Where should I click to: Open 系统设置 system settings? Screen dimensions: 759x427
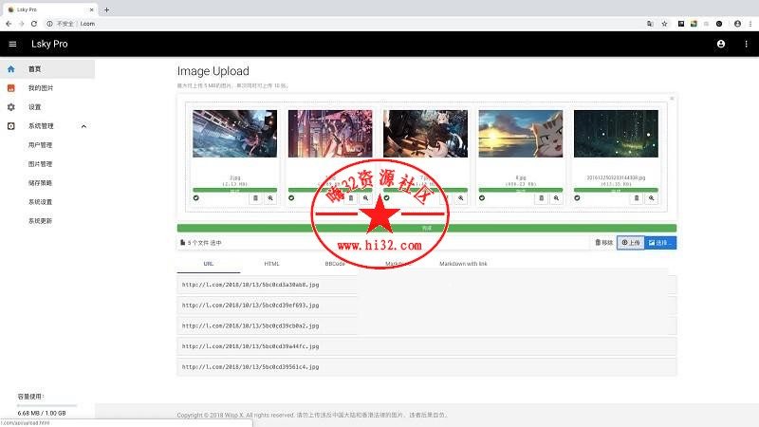[x=40, y=202]
